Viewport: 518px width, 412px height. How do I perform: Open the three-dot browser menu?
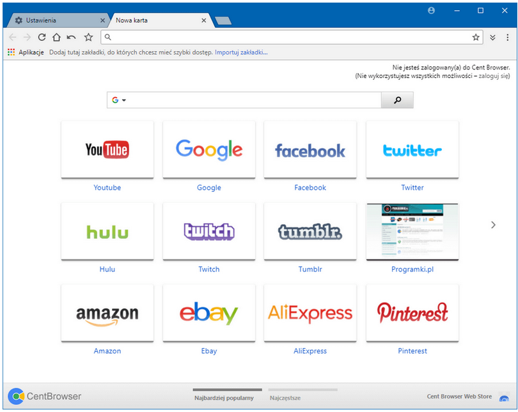point(507,37)
